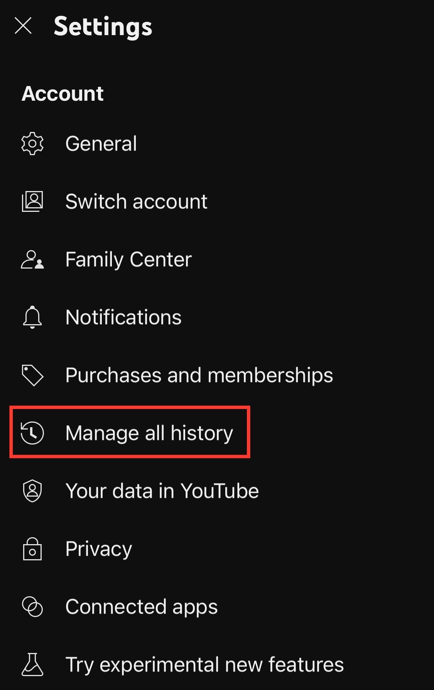
Task: Tap the padlock Privacy icon
Action: pos(32,549)
